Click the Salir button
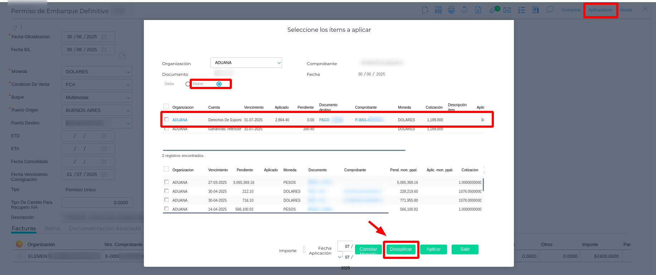The width and height of the screenshot is (656, 275). tap(465, 249)
